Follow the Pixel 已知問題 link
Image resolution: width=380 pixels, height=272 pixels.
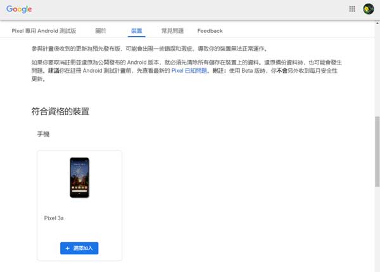tap(189, 71)
